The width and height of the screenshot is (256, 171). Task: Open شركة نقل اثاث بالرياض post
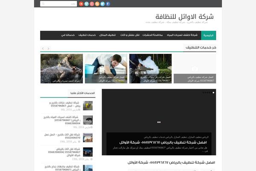(x=64, y=152)
